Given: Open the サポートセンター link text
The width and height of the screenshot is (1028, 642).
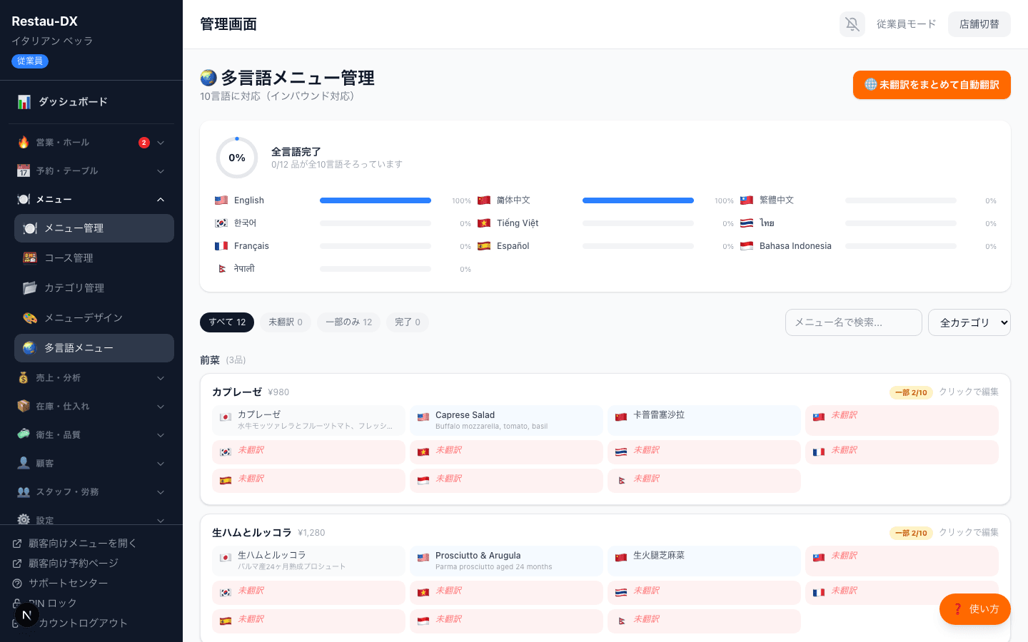Looking at the screenshot, I should click(69, 584).
